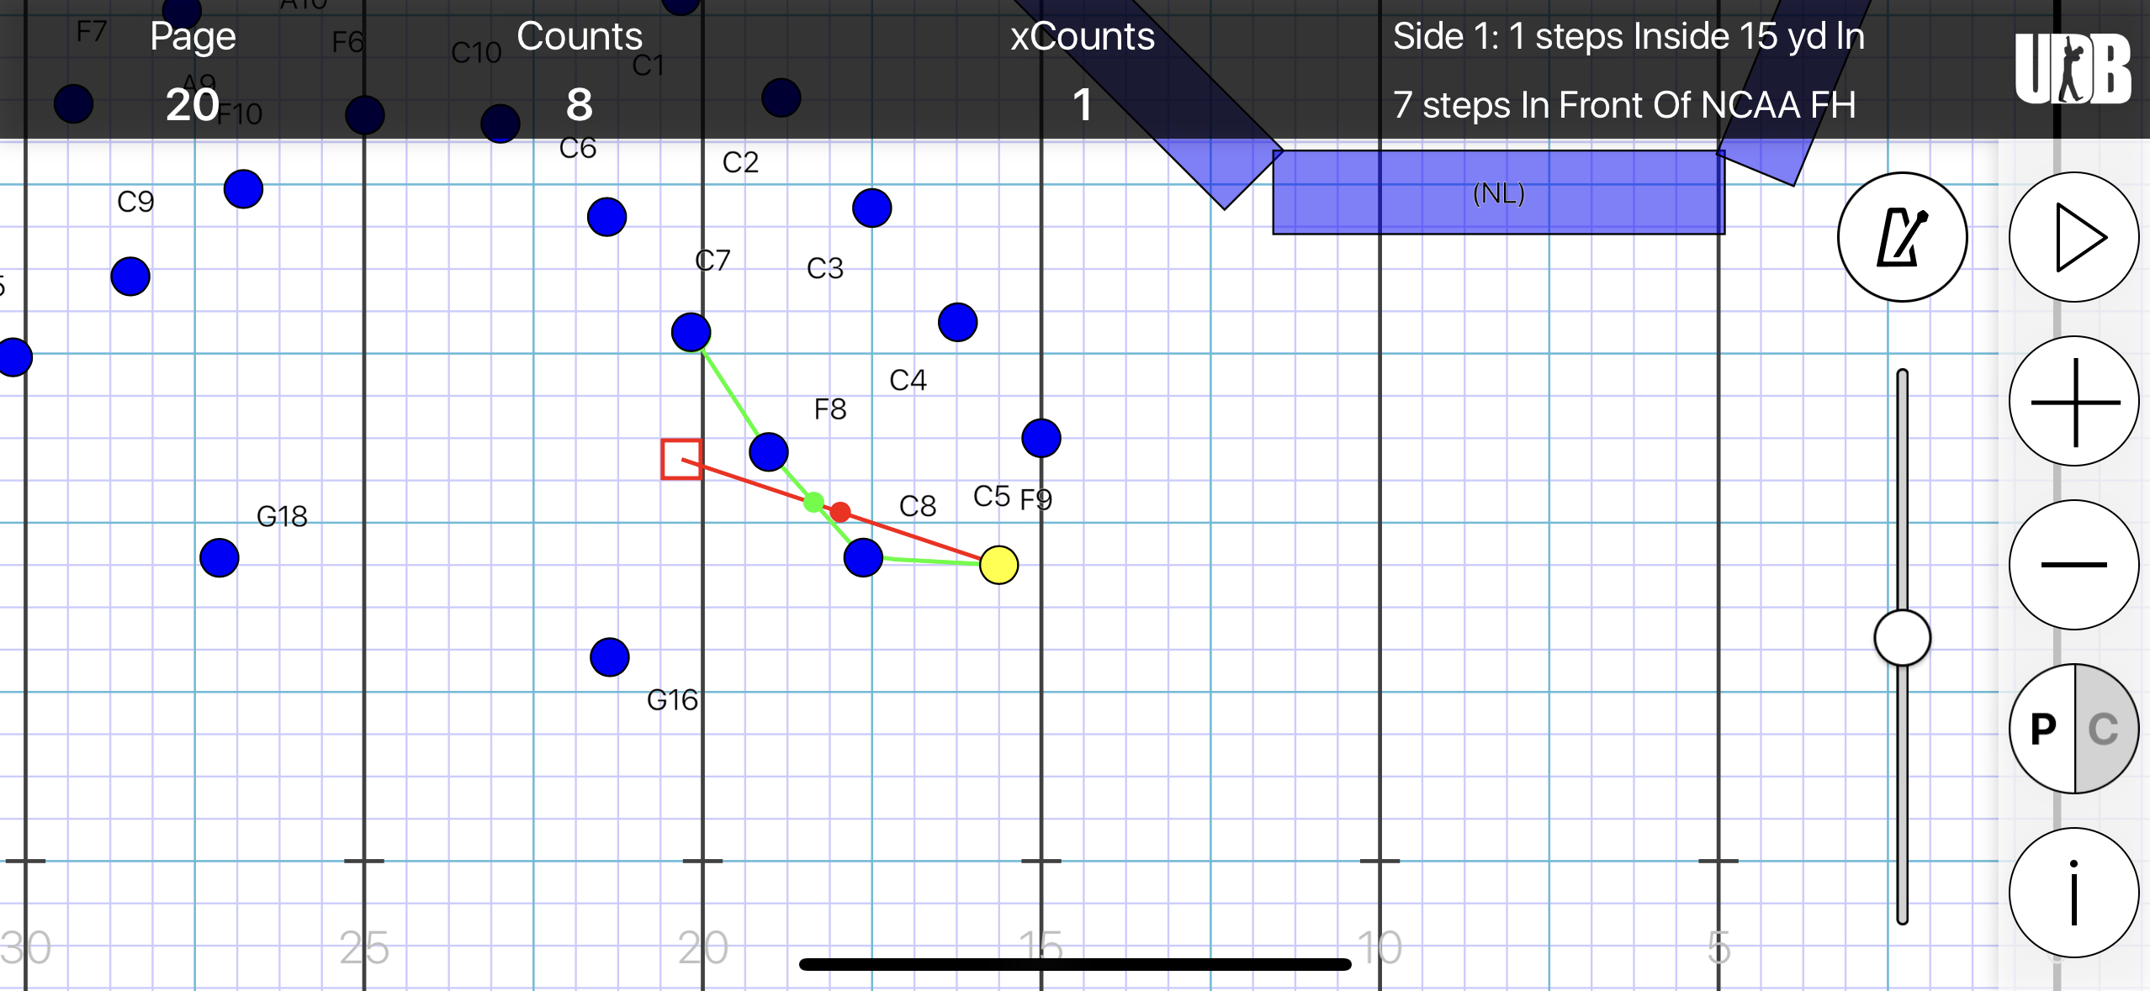The height and width of the screenshot is (991, 2150).
Task: Select the F8 label
Action: (x=830, y=409)
